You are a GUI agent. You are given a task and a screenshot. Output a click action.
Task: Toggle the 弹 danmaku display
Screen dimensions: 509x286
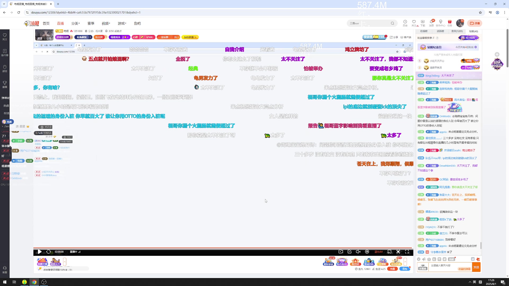click(367, 252)
